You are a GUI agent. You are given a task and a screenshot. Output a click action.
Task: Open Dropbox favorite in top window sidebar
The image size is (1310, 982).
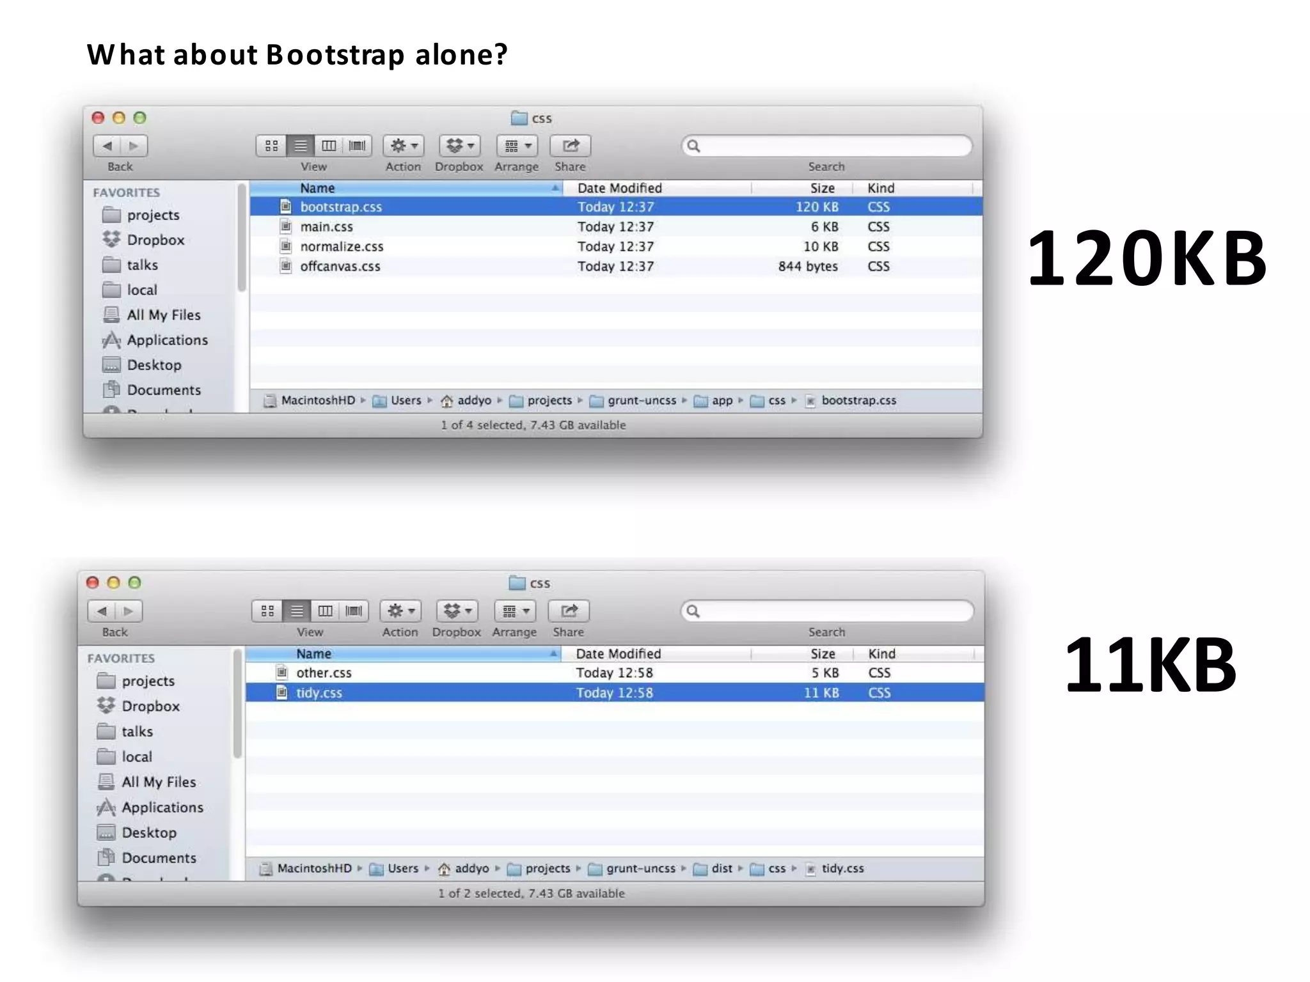144,240
